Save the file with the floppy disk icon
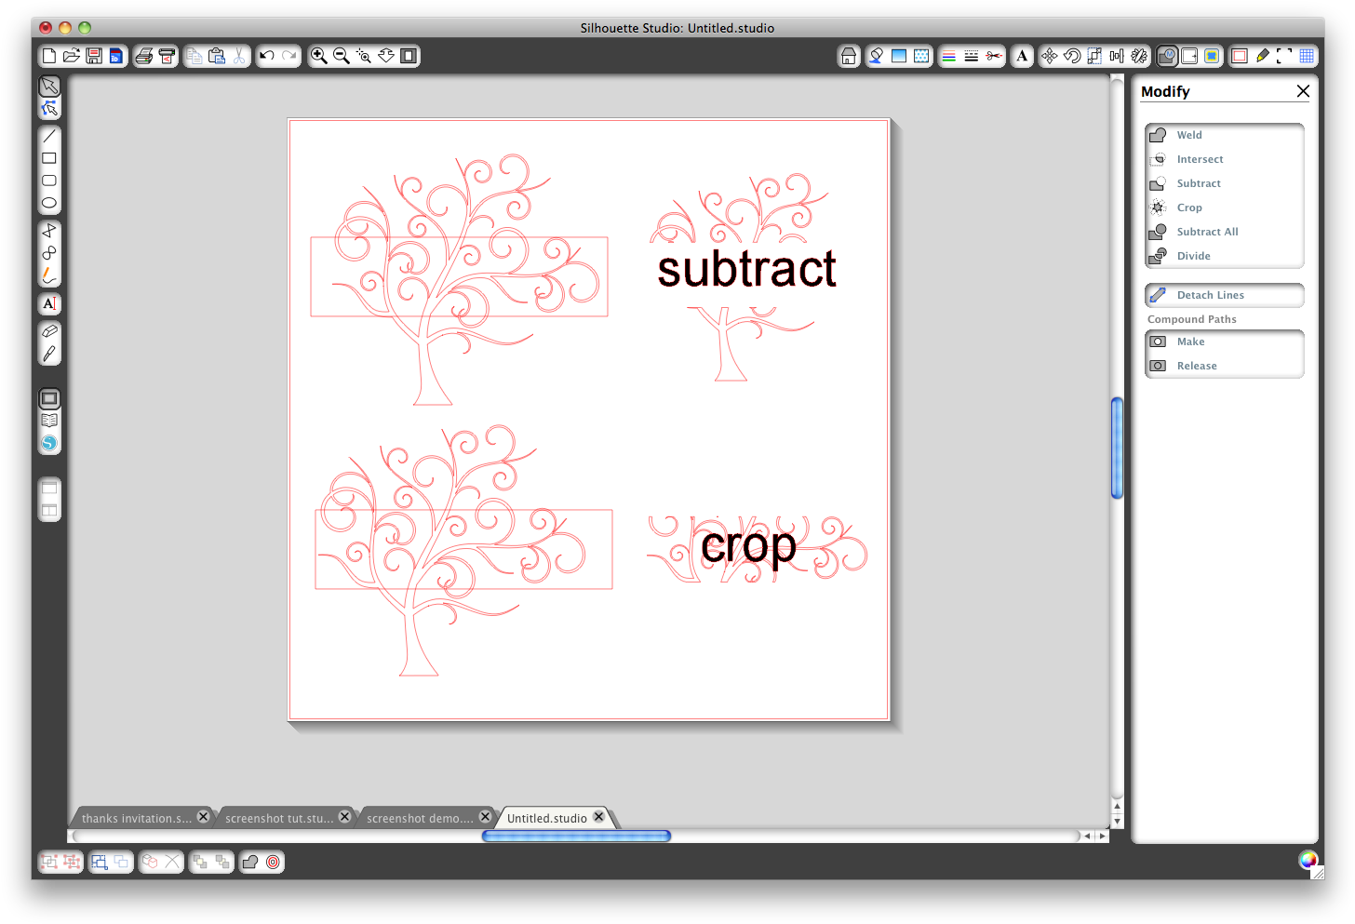The width and height of the screenshot is (1355, 924). tap(94, 56)
